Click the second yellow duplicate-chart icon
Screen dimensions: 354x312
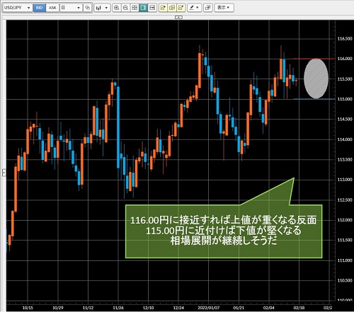coord(172,8)
